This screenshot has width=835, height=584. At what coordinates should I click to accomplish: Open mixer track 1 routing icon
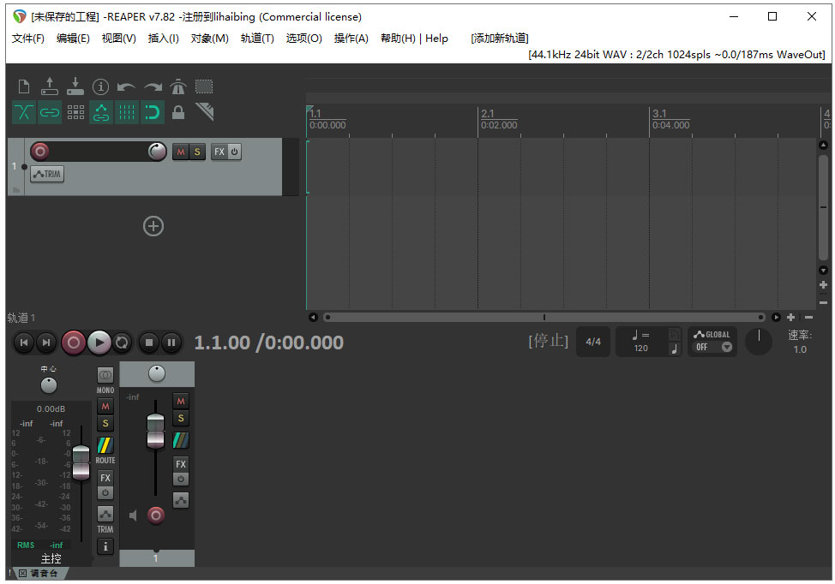(181, 440)
